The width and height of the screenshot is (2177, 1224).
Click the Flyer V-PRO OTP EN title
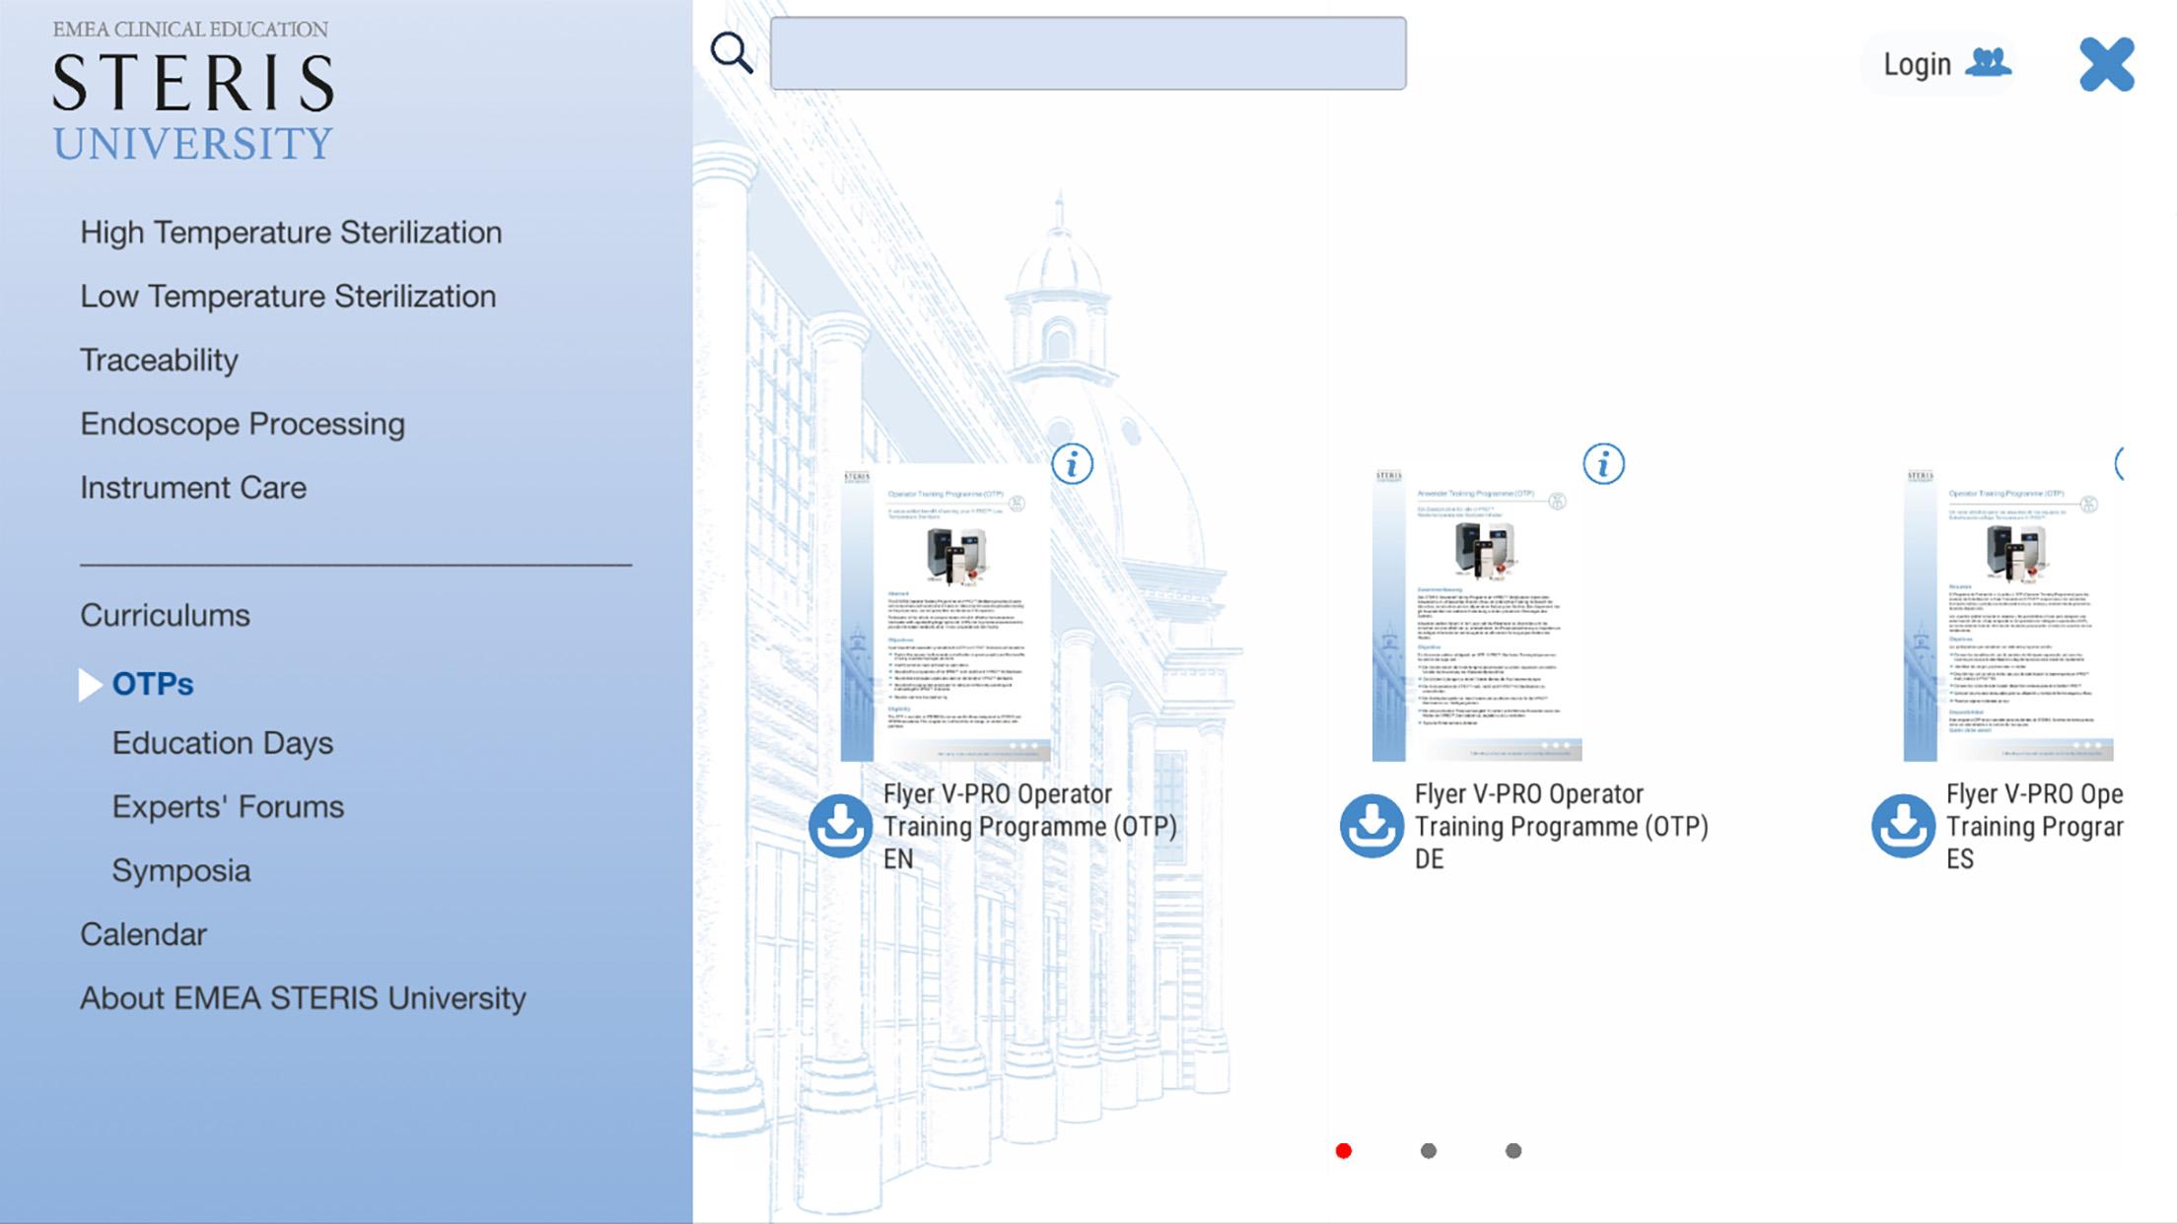point(1029,826)
